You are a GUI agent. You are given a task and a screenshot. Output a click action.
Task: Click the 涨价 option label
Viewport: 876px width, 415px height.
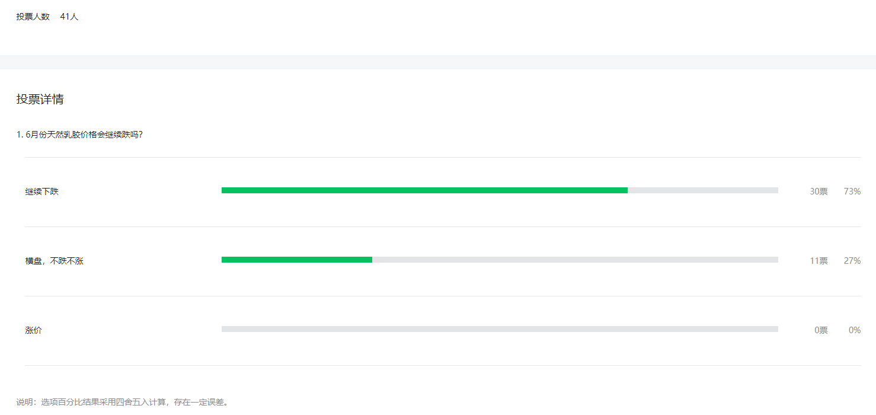pos(33,330)
